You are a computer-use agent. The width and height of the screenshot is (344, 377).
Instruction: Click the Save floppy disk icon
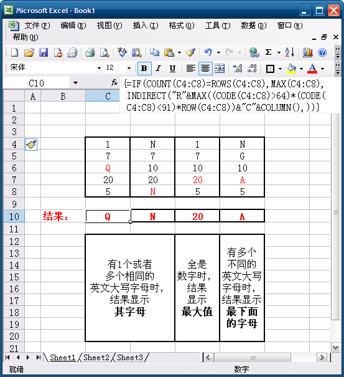(x=44, y=52)
